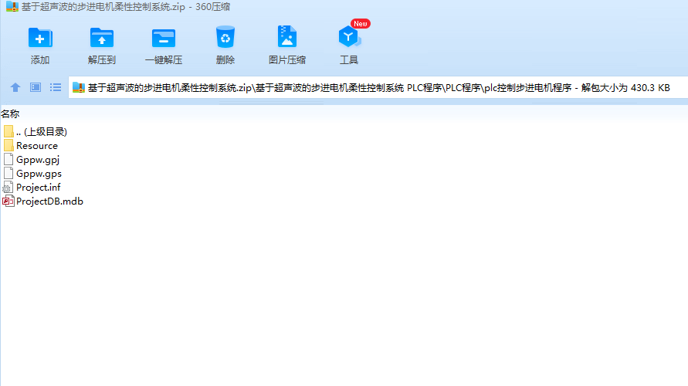Click the 360压缩 app icon in the title bar
Screen dimensions: 688x386
pos(12,7)
